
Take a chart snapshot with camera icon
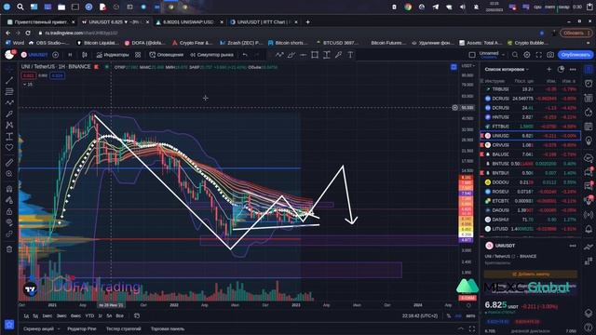point(550,55)
